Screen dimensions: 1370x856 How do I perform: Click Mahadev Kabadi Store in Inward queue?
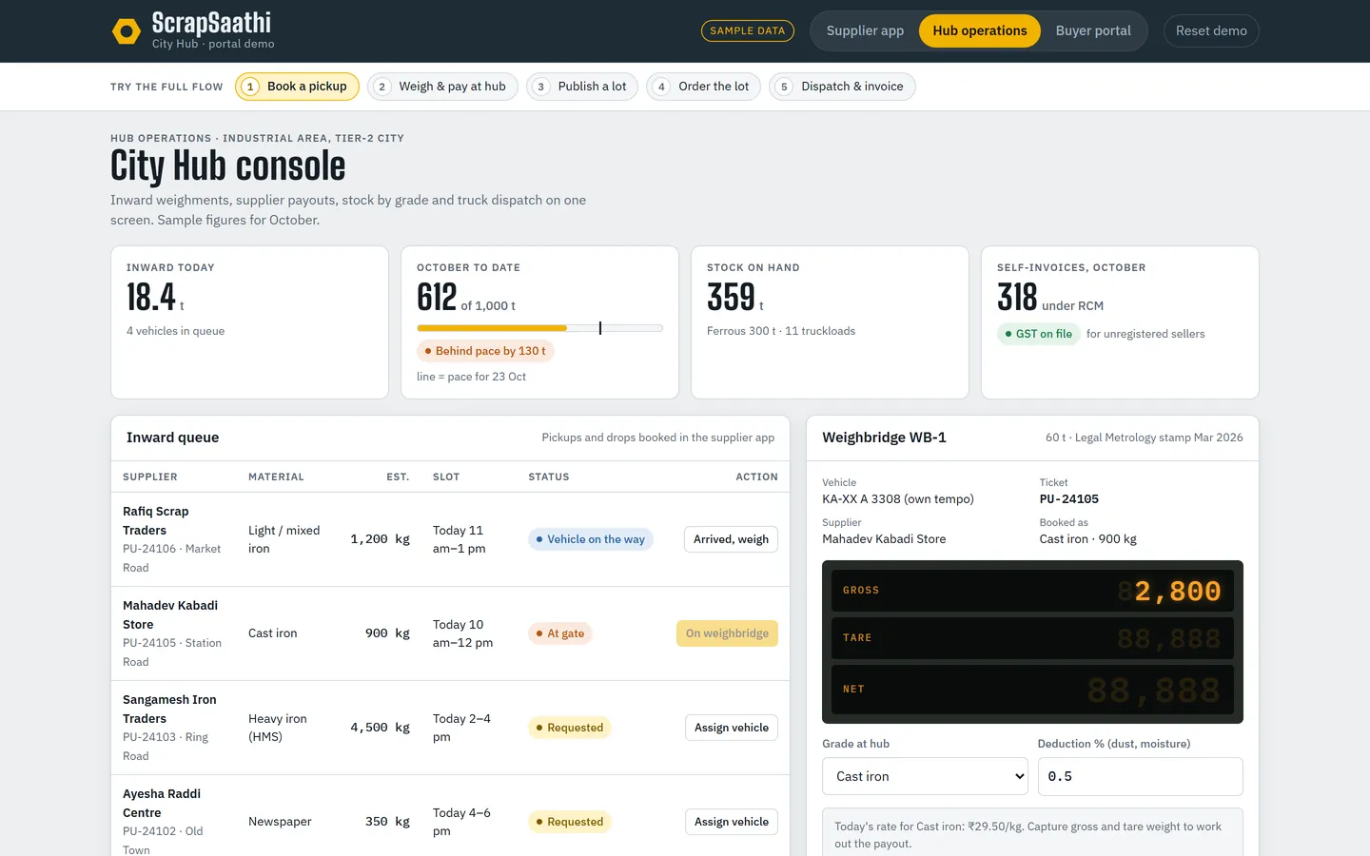(170, 614)
